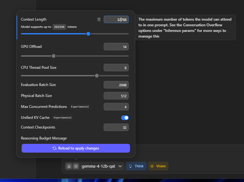Click the Context Length label
This screenshot has width=244, height=182.
(34, 19)
